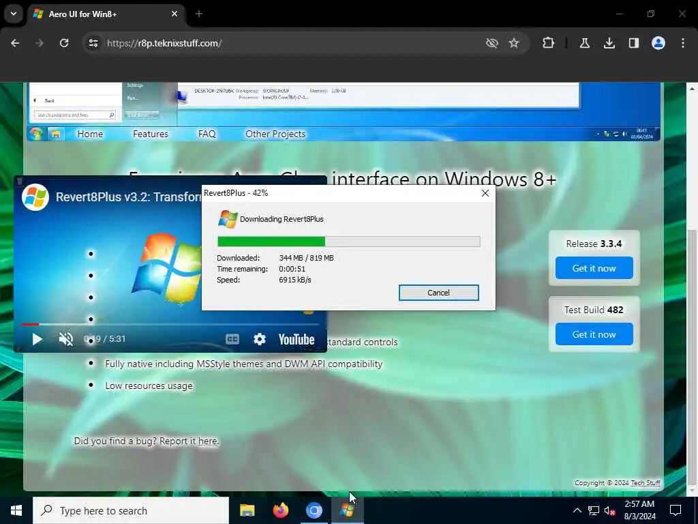Click the crossed-out eye tracking icon
The image size is (698, 524).
click(492, 43)
